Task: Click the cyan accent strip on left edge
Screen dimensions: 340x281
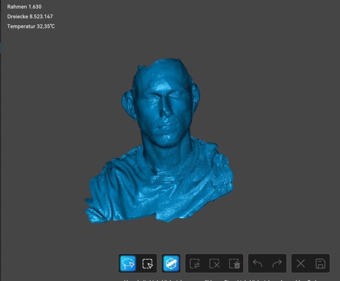Action: coord(0,48)
